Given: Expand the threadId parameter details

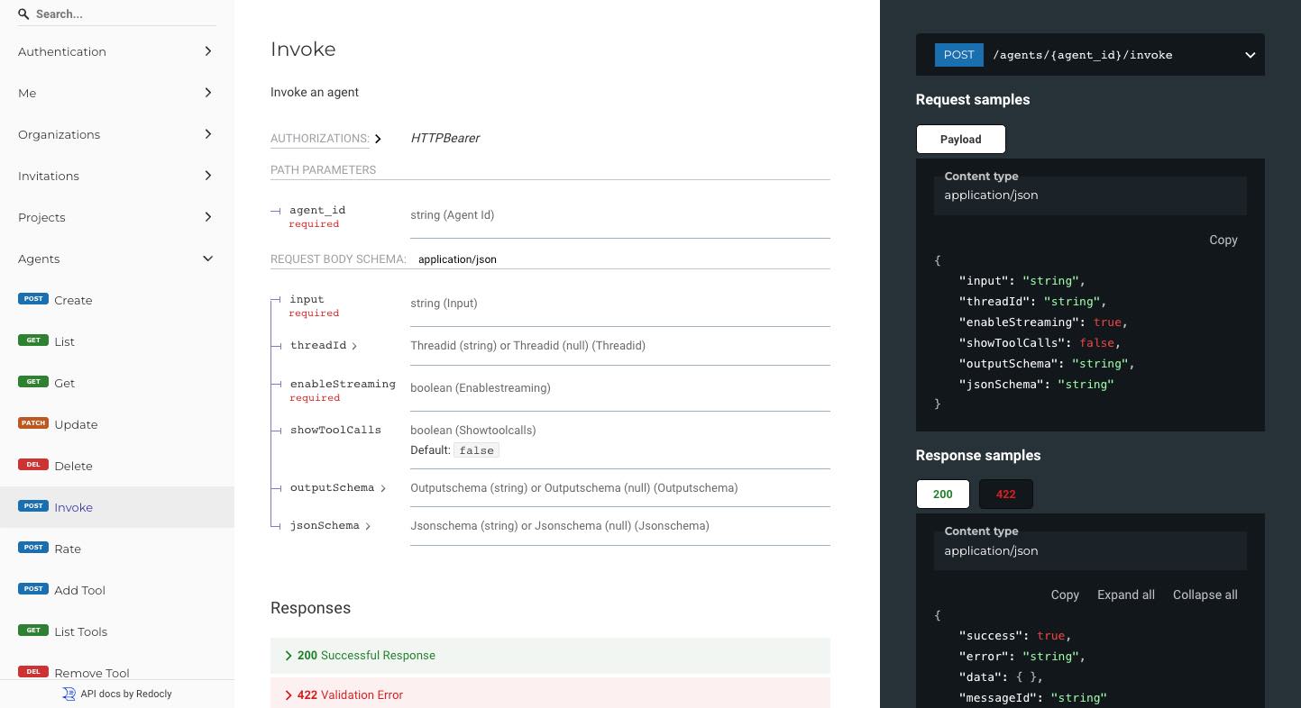Looking at the screenshot, I should 354,346.
